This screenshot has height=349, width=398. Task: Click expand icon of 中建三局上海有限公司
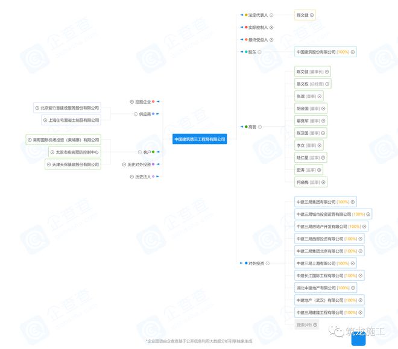(x=353, y=263)
